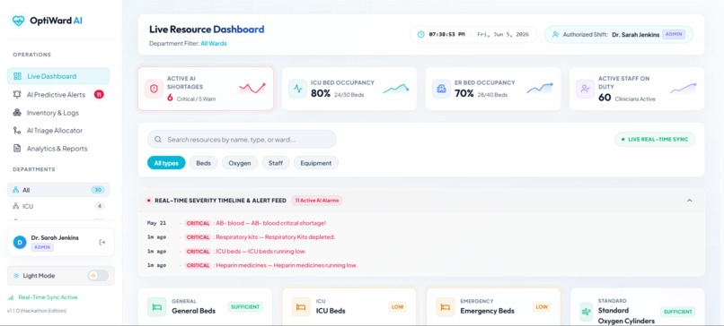Click the ICU beds running low alert
Screen dimensions: 724x326
point(245,252)
